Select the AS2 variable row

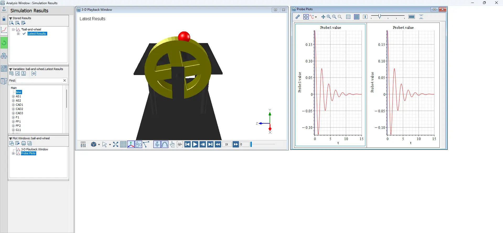point(18,100)
